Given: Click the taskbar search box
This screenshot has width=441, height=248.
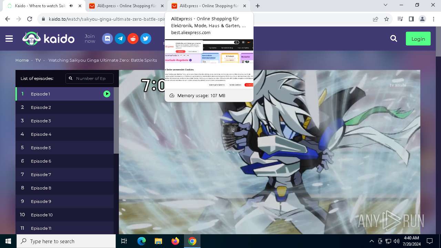Looking at the screenshot, I should (66, 241).
